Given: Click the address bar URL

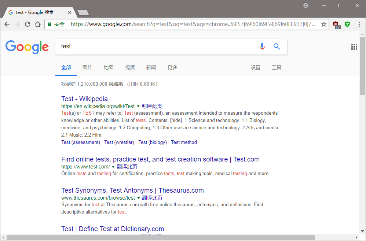Looking at the screenshot, I should click(193, 24).
